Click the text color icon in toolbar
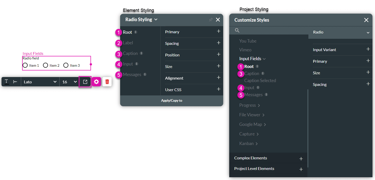 (7, 82)
